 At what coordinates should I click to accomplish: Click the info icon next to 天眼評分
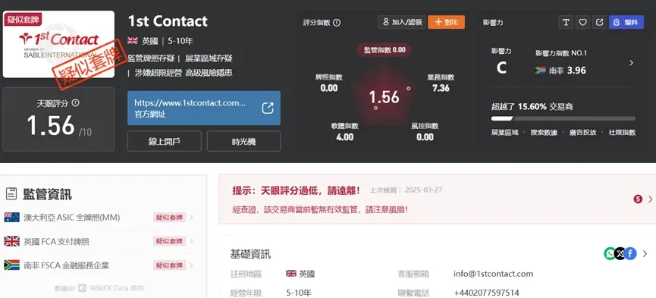pos(75,103)
